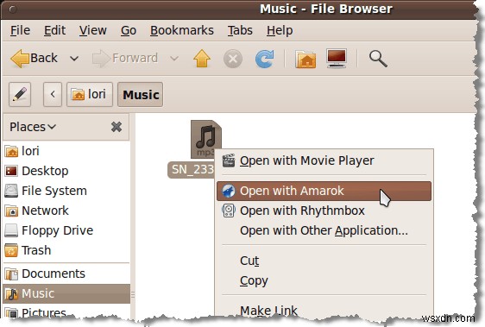
Task: Choose Open with Amarok
Action: (x=324, y=191)
